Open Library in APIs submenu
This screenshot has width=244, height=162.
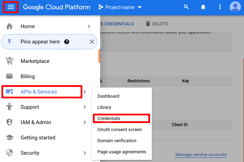pyautogui.click(x=104, y=107)
